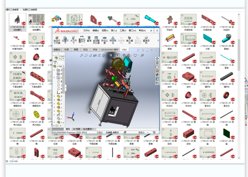Open the 编辑(E) menu
Viewport: 248px width, 177px height.
pyautogui.click(x=96, y=31)
